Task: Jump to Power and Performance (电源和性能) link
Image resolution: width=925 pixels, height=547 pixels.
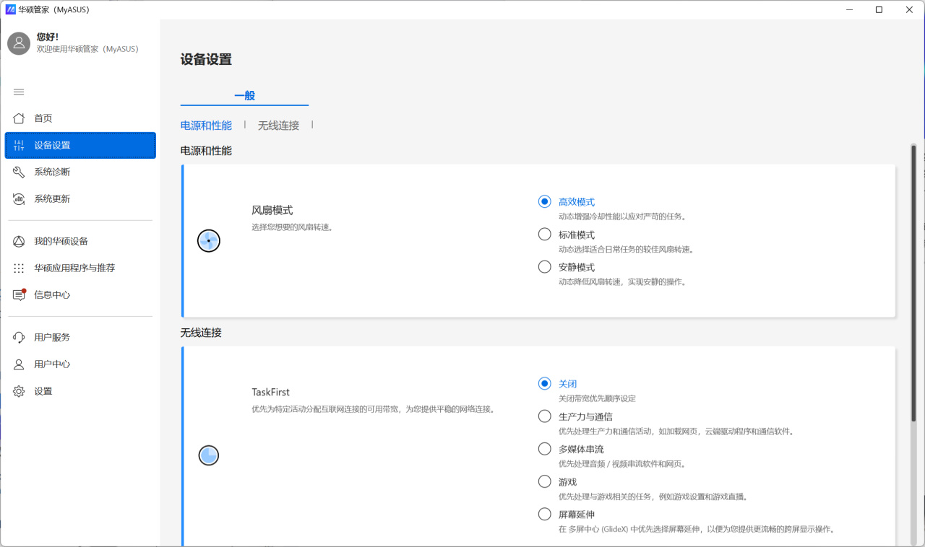Action: (206, 126)
